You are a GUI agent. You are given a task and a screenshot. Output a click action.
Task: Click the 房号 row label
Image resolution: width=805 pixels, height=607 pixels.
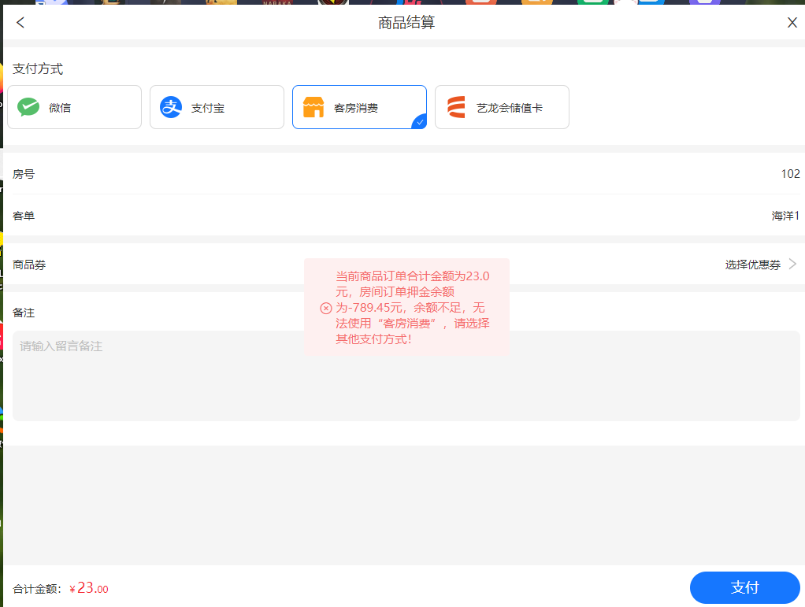pyautogui.click(x=24, y=175)
